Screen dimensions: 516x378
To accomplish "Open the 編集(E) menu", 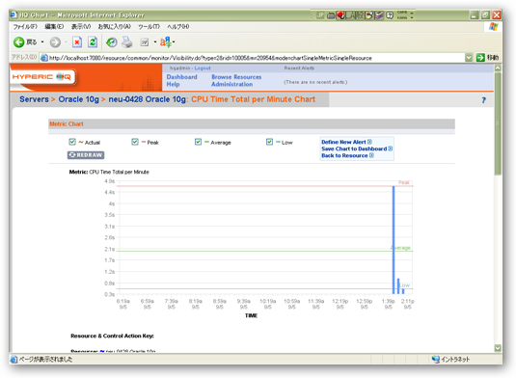I will click(54, 27).
